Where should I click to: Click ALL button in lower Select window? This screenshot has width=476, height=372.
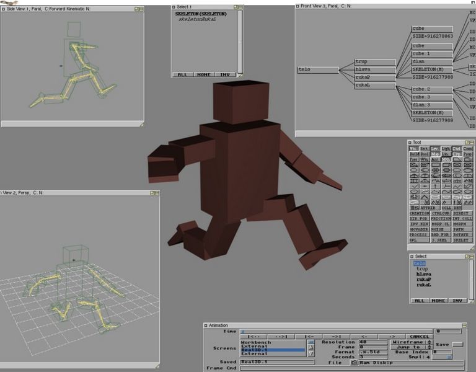tap(419, 301)
